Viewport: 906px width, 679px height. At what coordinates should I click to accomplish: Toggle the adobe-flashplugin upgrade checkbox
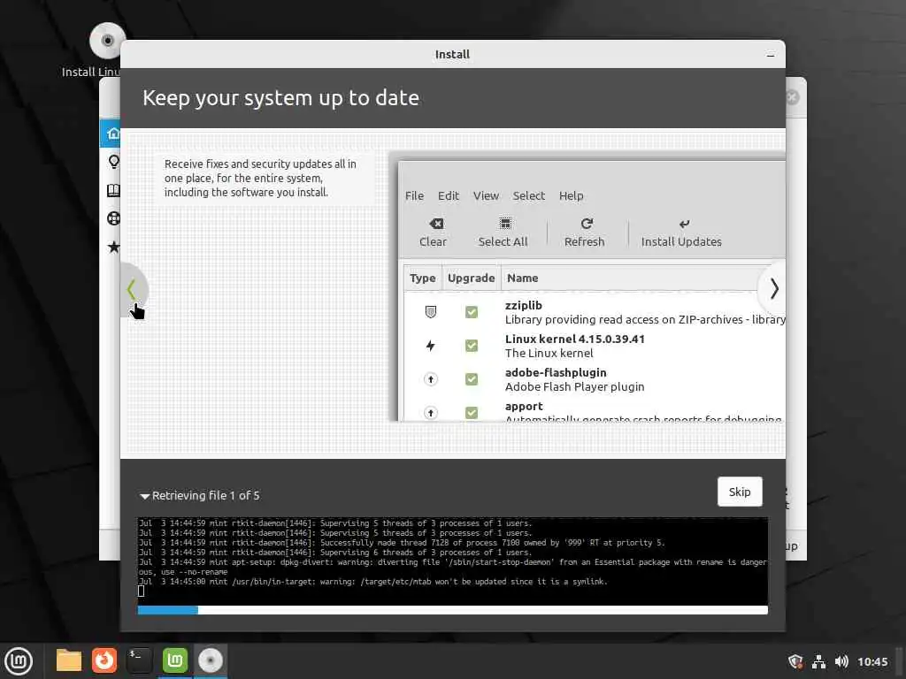(472, 379)
